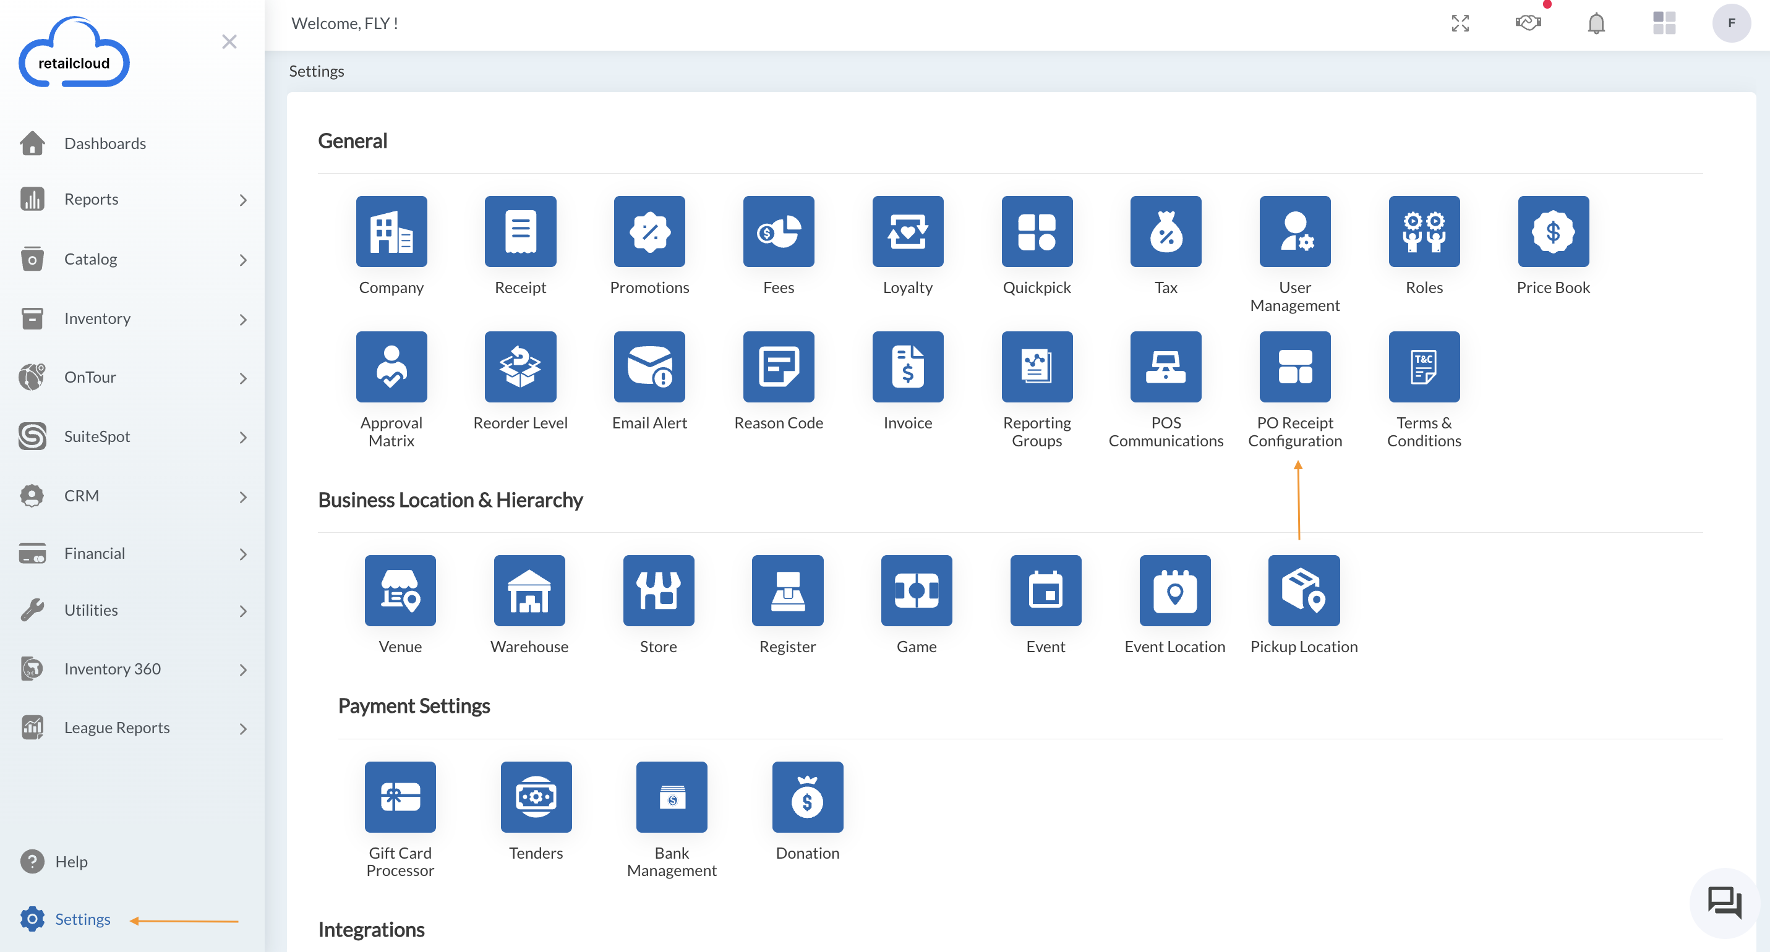Open the Quickpick tile

(1037, 231)
